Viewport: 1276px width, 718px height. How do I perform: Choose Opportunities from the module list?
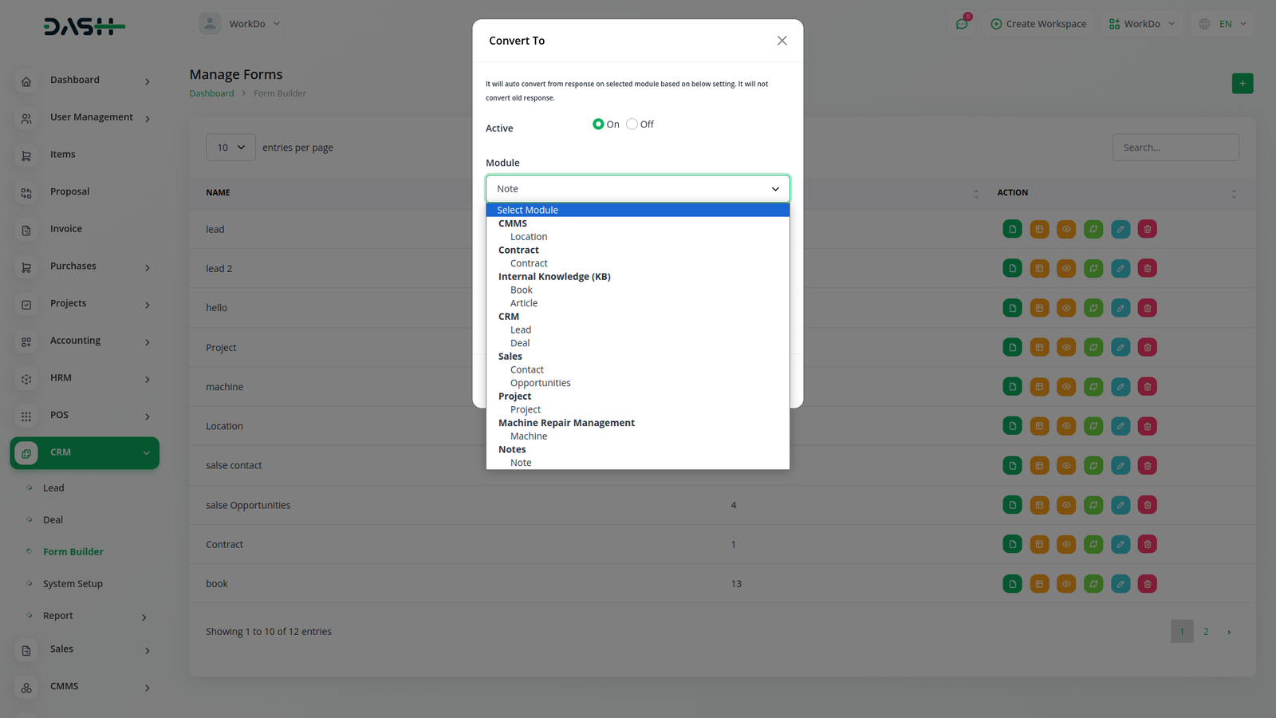(540, 383)
